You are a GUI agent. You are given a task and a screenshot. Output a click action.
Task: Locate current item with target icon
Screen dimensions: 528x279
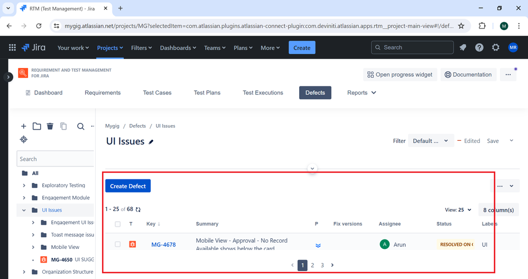(x=24, y=139)
